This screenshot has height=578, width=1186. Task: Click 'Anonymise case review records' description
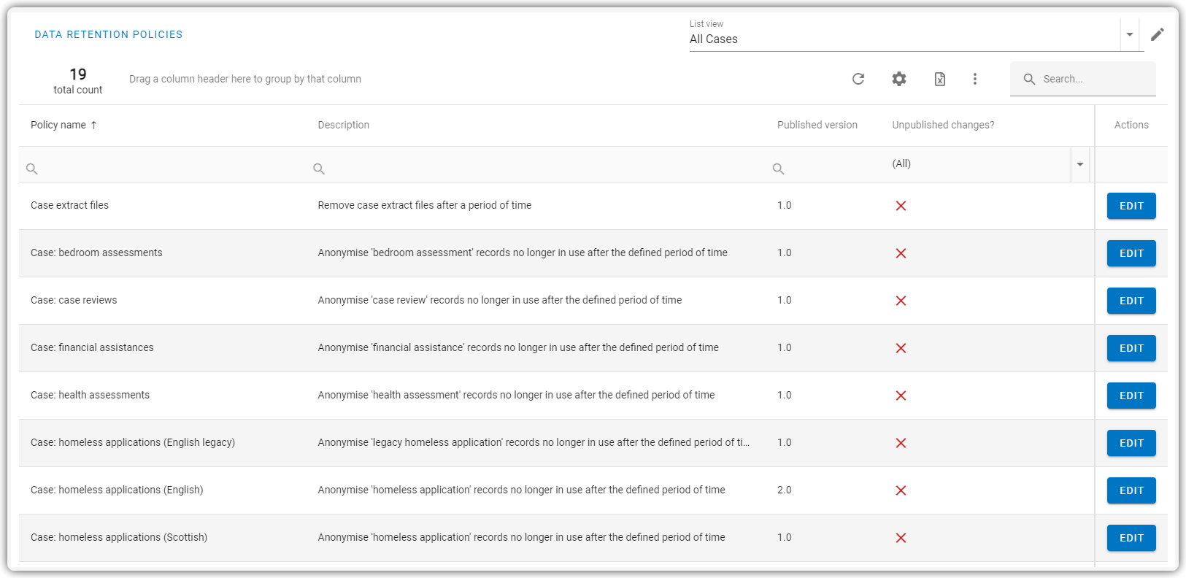500,300
